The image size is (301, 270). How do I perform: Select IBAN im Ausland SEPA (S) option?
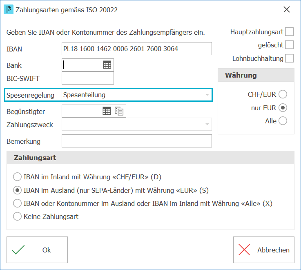(x=17, y=190)
